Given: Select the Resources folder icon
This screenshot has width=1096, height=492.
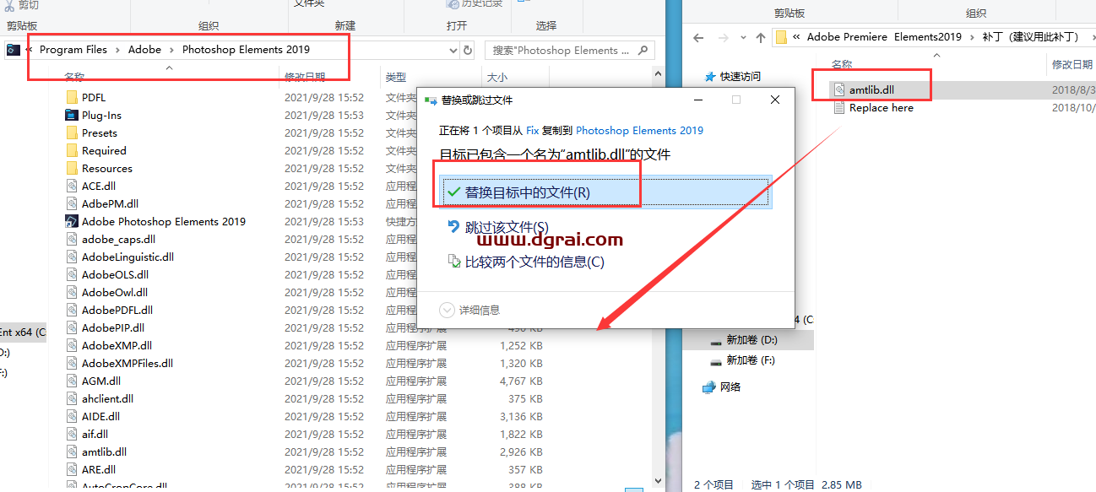Looking at the screenshot, I should coord(72,169).
